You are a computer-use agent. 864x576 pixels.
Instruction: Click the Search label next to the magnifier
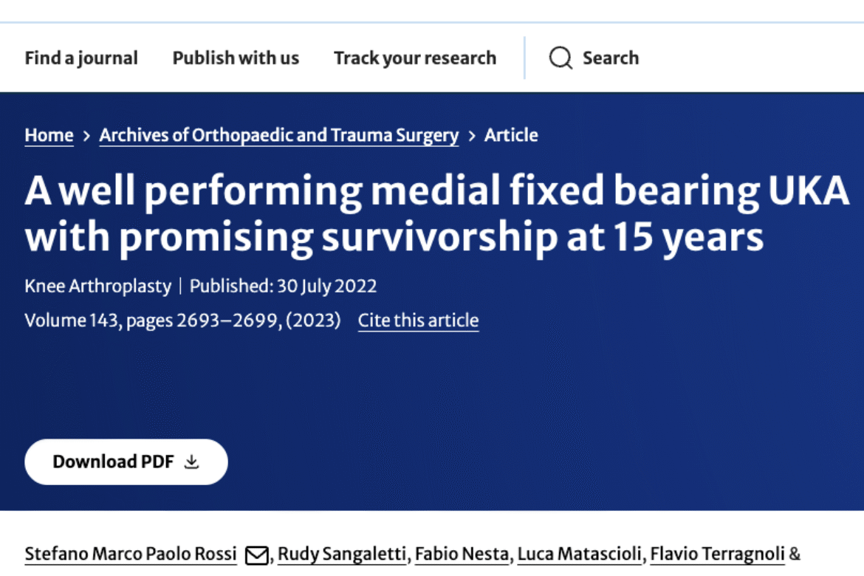(x=610, y=58)
